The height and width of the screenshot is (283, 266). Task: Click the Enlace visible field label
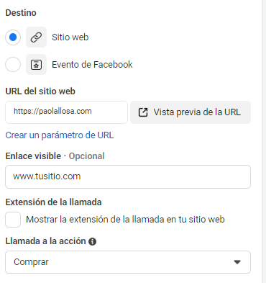(x=33, y=156)
